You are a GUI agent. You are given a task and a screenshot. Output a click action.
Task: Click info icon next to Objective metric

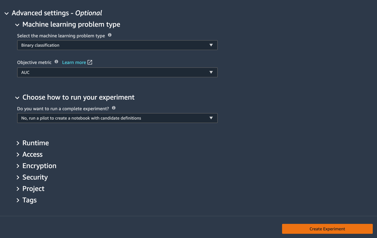click(56, 62)
